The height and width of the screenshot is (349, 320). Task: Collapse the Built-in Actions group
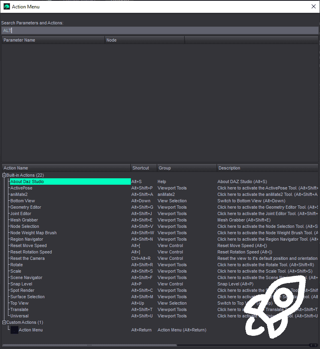4,175
